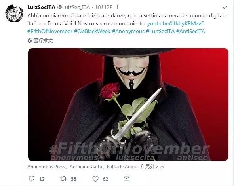Like the tweet with heart icon

tap(95, 179)
